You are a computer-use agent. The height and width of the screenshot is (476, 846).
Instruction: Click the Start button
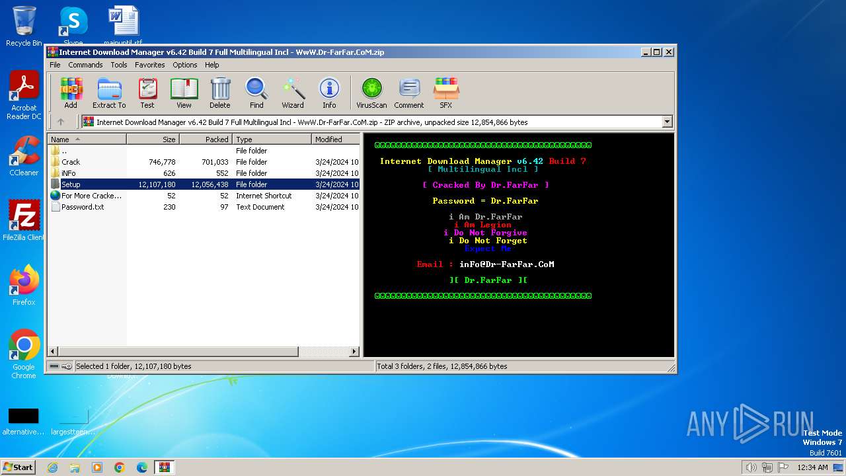coord(19,467)
